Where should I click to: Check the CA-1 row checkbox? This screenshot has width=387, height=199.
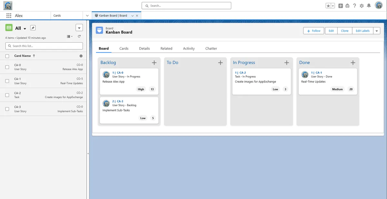pyautogui.click(x=7, y=81)
